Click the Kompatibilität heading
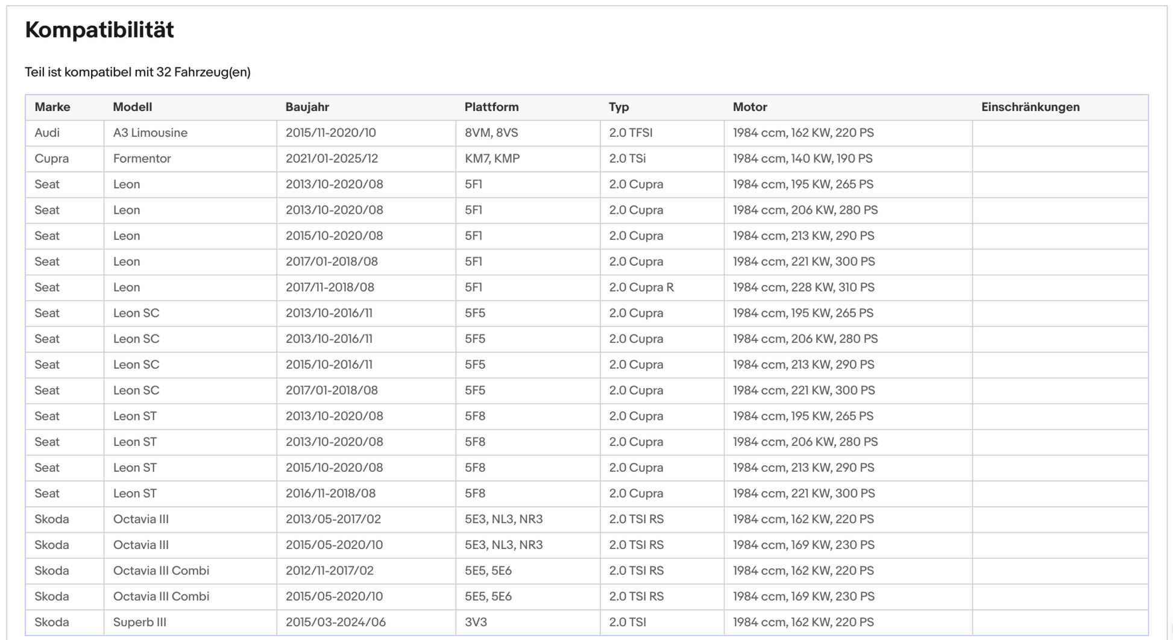The image size is (1173, 640). click(x=99, y=30)
